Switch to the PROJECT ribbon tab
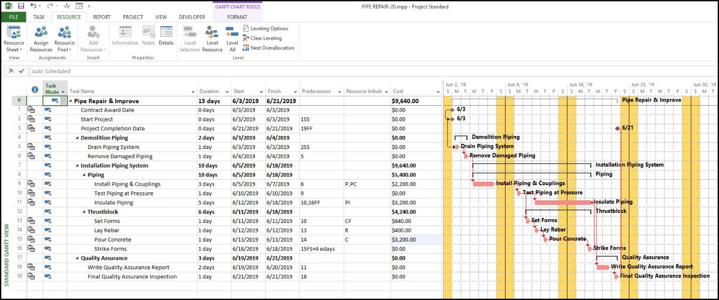This screenshot has height=300, width=719. (x=133, y=17)
